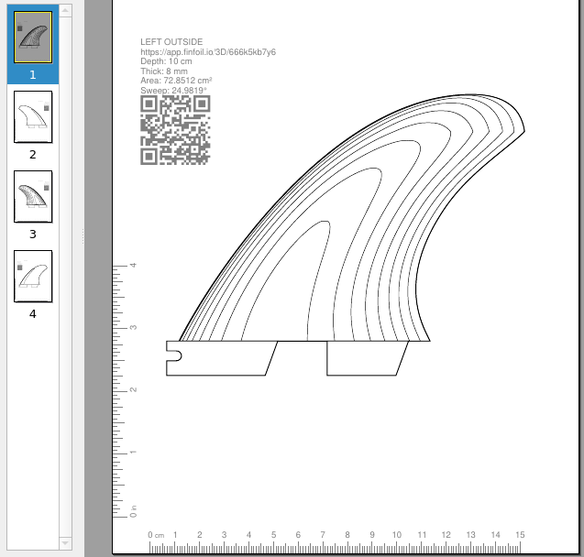Click the '0 in' vertical ruler label

tap(133, 511)
